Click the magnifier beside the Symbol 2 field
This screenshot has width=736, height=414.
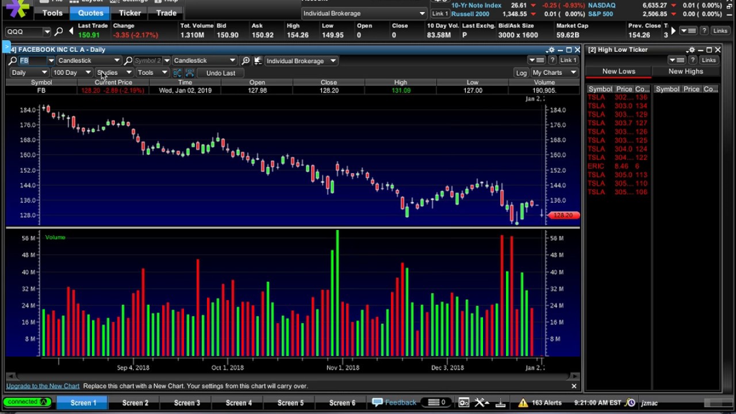[x=128, y=60]
